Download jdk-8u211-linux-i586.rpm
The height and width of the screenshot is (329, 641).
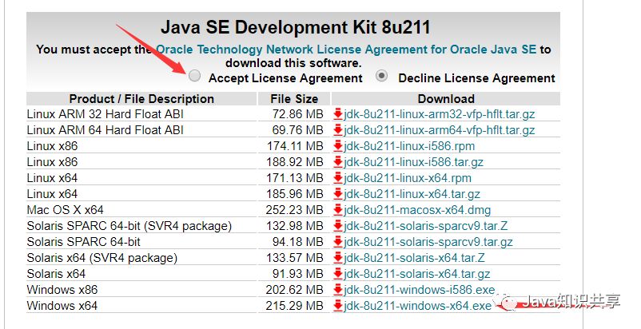pyautogui.click(x=409, y=145)
